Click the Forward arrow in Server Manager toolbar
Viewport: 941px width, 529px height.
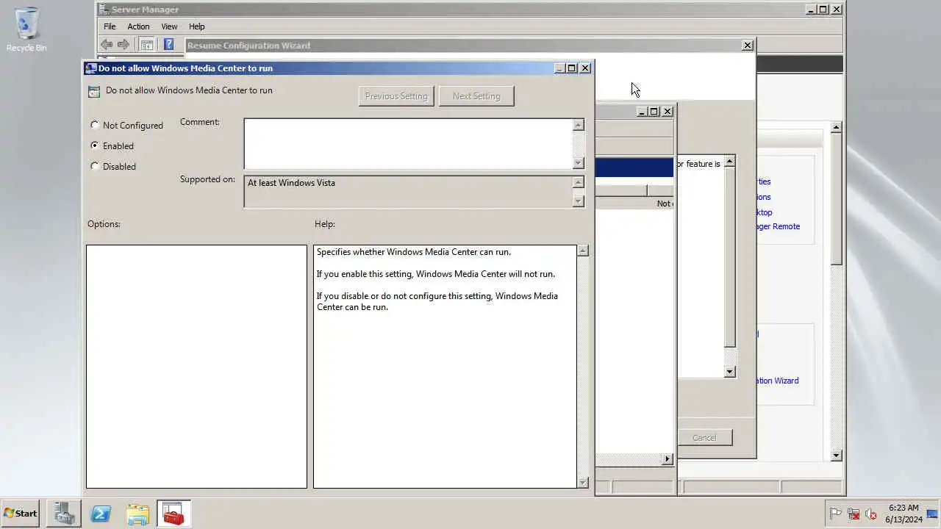pyautogui.click(x=123, y=45)
